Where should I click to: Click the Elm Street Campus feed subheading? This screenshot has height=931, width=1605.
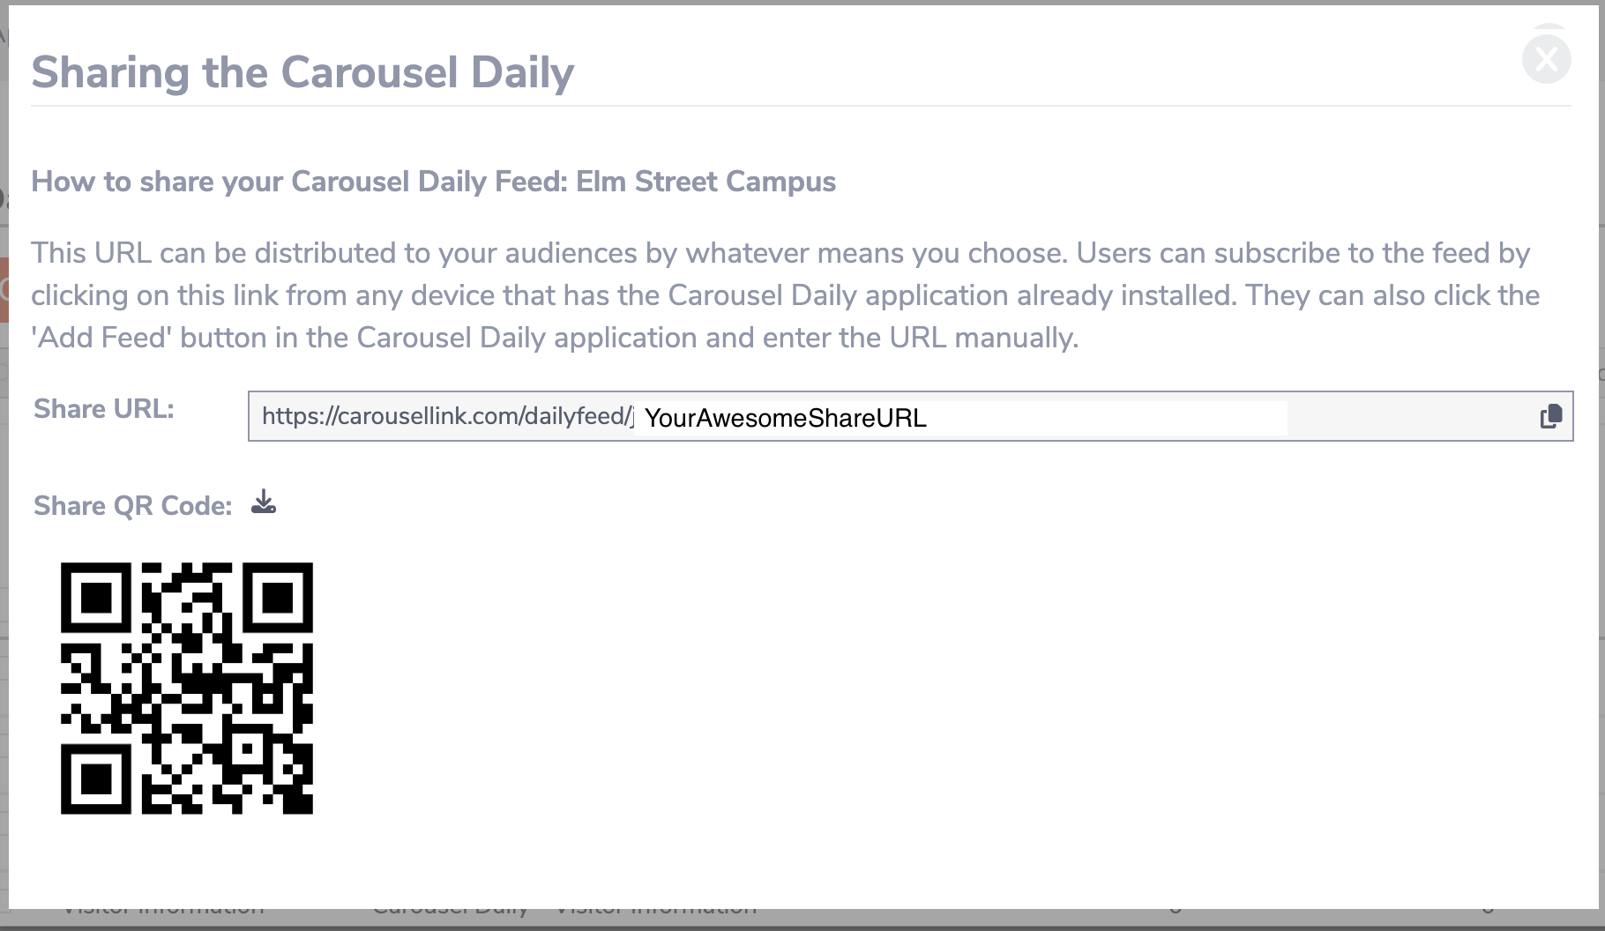pyautogui.click(x=433, y=182)
